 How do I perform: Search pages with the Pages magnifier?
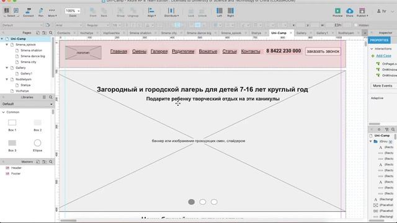coord(51,33)
